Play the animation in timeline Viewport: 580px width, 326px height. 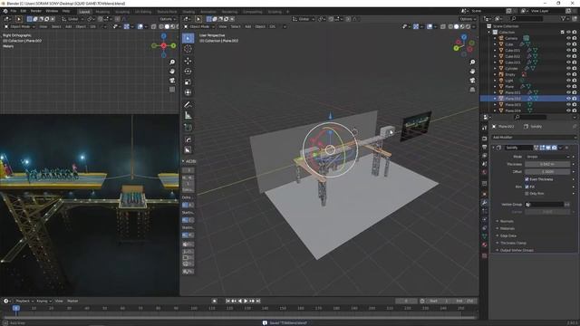(246, 301)
